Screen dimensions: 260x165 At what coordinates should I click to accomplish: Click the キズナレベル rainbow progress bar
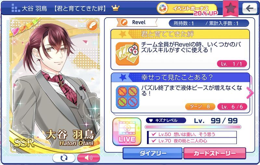pyautogui.click(x=193, y=127)
